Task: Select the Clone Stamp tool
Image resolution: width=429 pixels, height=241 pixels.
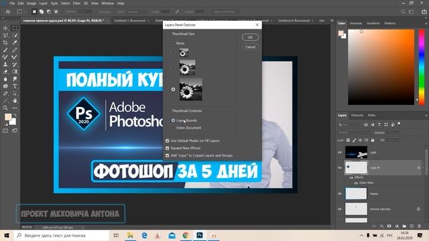Action: pos(5,64)
